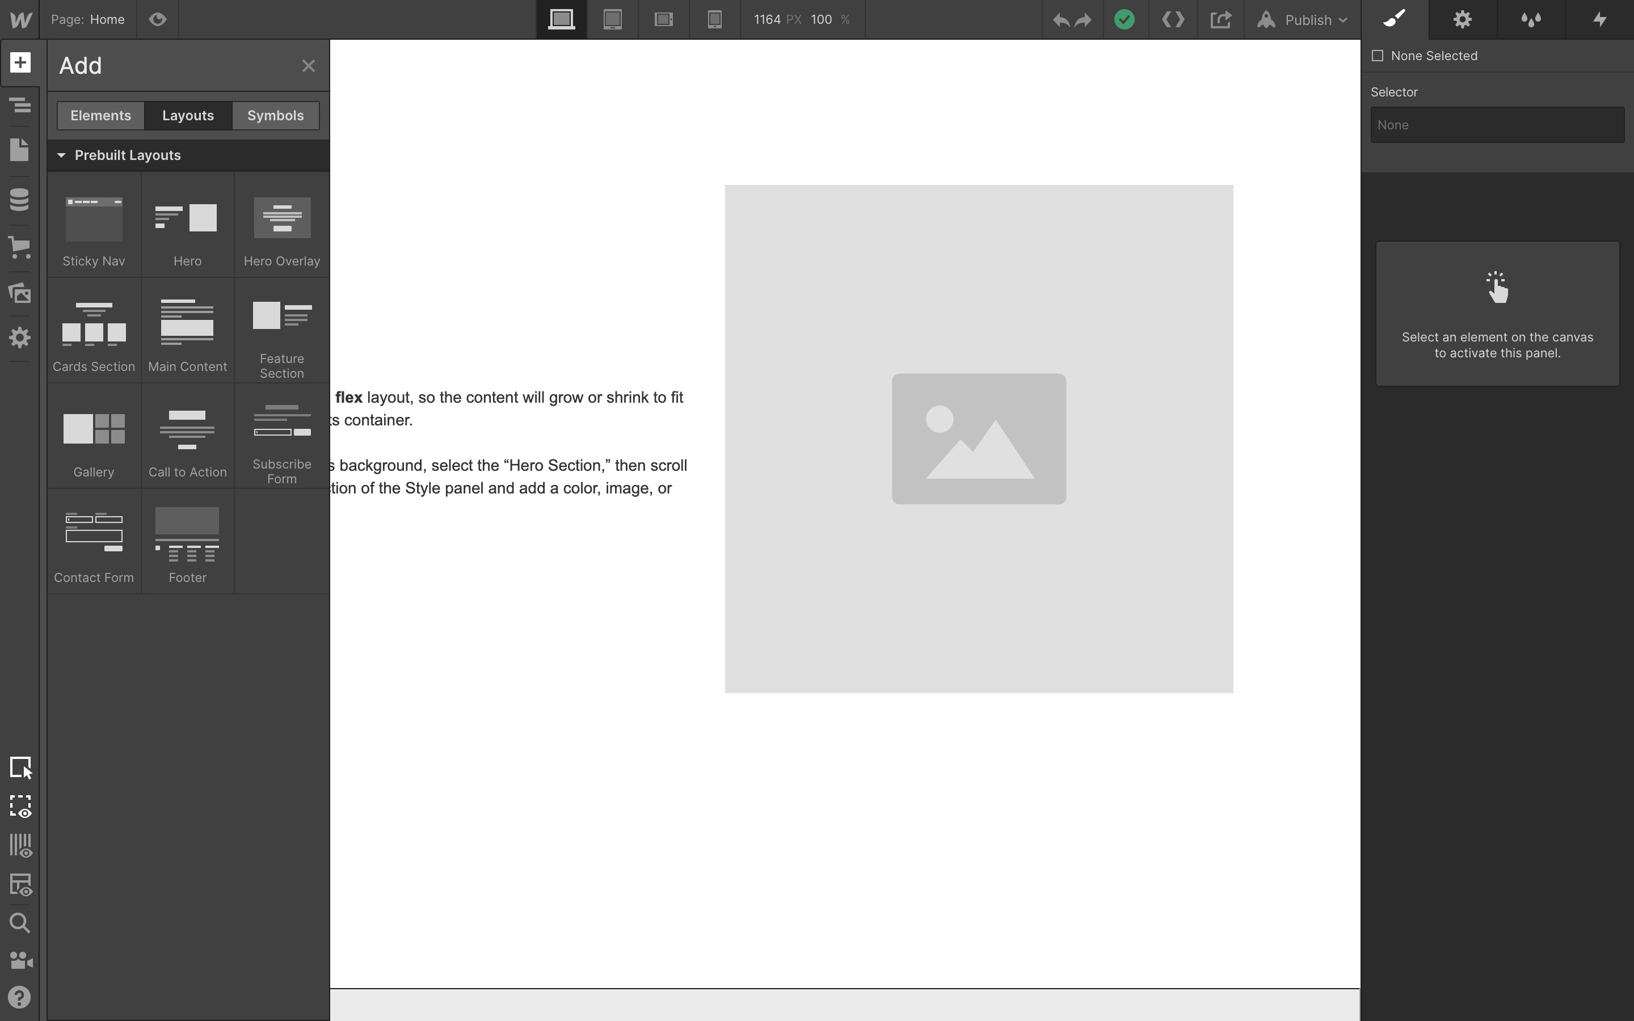Collapse the Prebuilt Layouts section
This screenshot has height=1021, width=1634.
[61, 155]
